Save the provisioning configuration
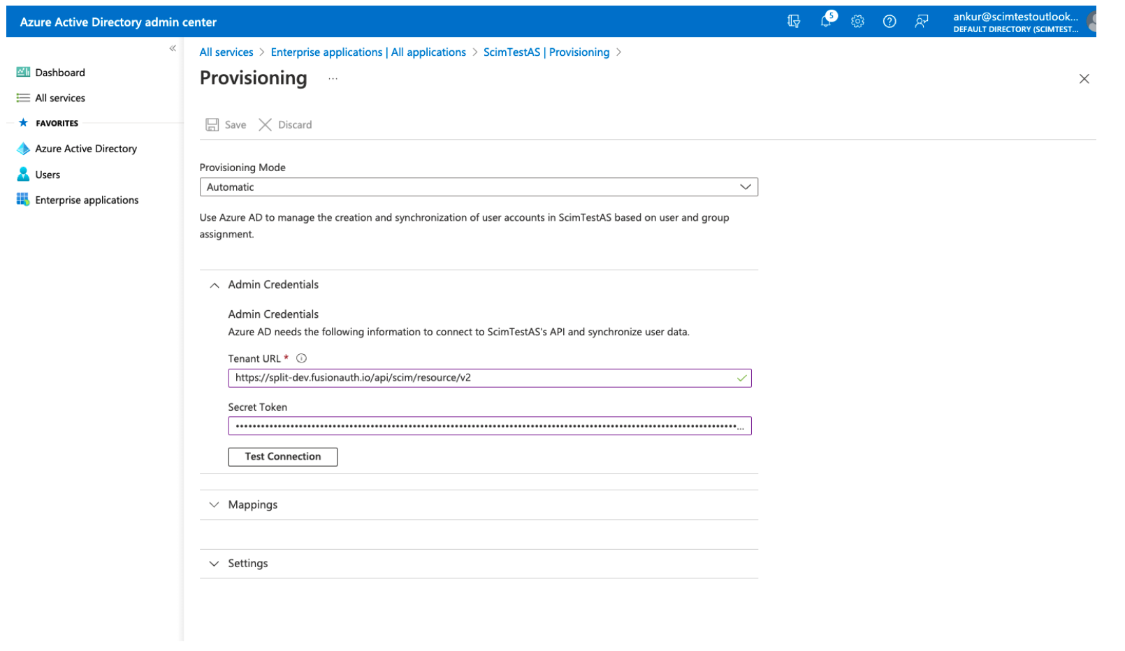Image resolution: width=1125 pixels, height=651 pixels. pyautogui.click(x=226, y=125)
